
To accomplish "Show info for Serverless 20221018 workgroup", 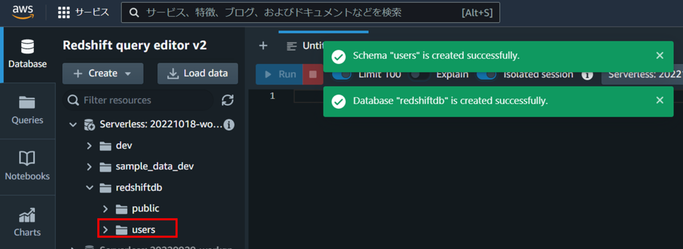I will (229, 124).
